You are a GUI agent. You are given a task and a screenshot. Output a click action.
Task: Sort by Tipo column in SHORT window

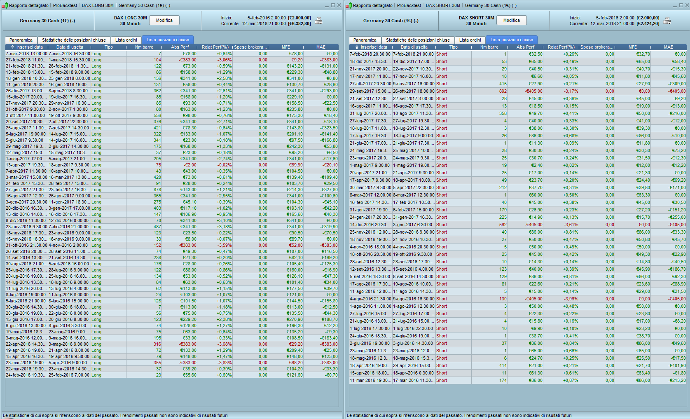click(454, 47)
